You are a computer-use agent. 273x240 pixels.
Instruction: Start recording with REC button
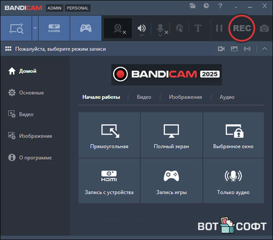242,28
